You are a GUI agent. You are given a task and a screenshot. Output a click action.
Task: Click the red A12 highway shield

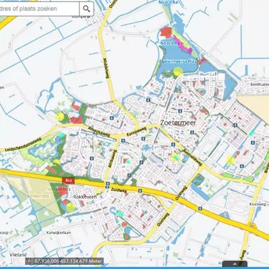[68, 181]
